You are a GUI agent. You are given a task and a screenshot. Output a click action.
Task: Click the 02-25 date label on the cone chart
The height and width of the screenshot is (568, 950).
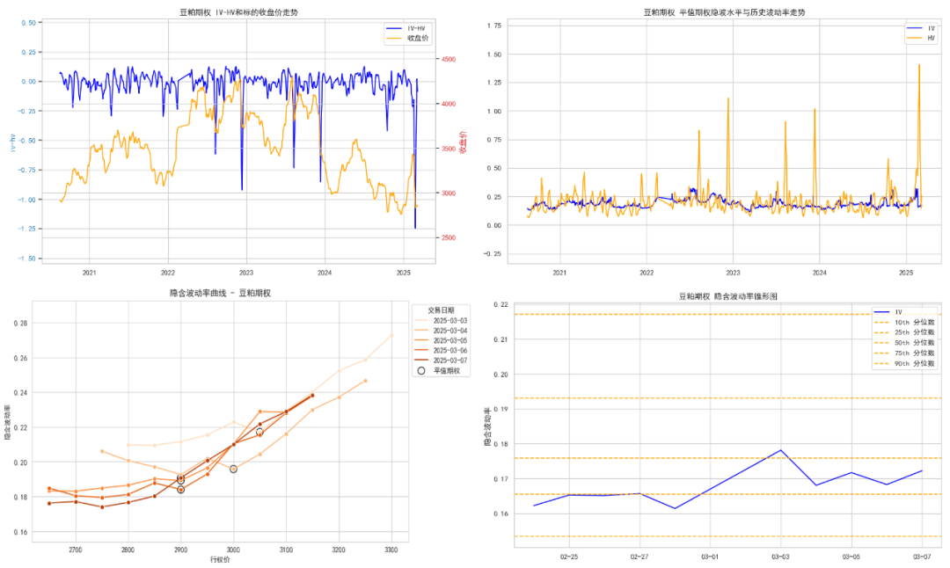point(569,557)
